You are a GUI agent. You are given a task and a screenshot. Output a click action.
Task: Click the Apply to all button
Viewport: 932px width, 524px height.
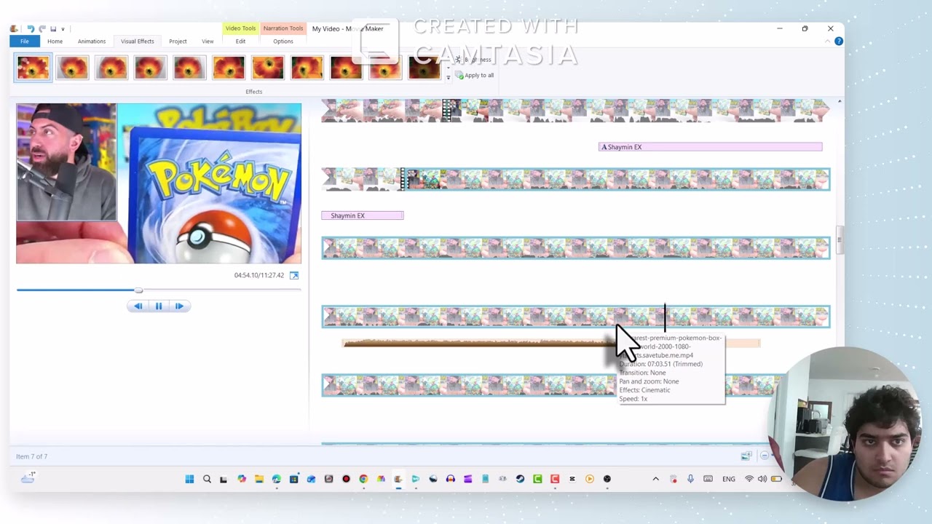point(474,76)
